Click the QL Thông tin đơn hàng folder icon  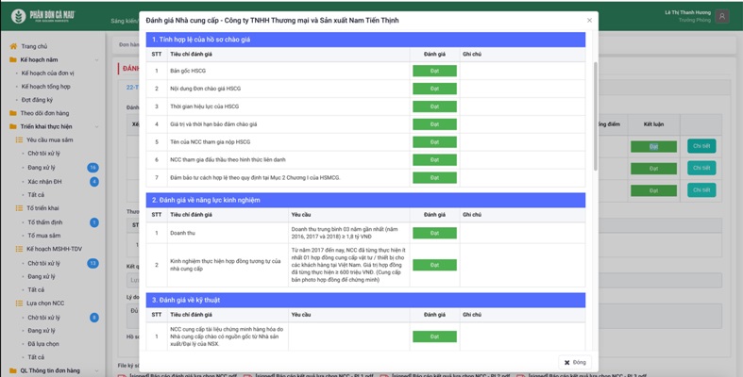(13, 370)
